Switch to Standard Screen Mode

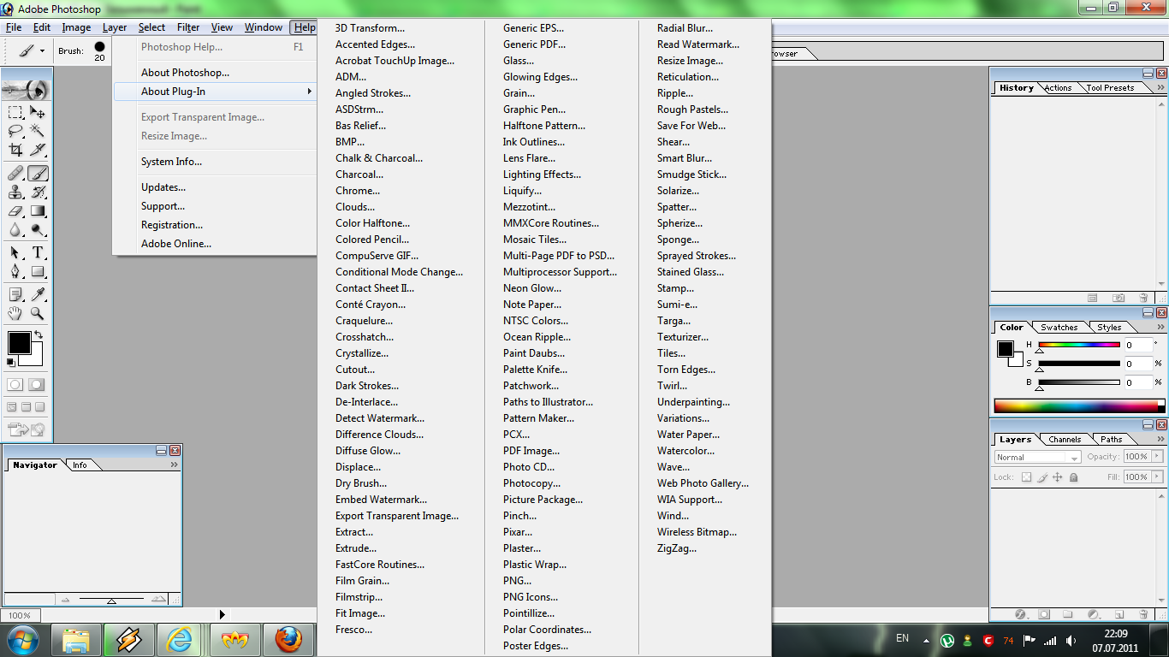point(12,407)
